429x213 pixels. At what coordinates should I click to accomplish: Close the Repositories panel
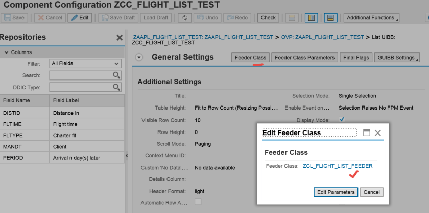pos(120,38)
